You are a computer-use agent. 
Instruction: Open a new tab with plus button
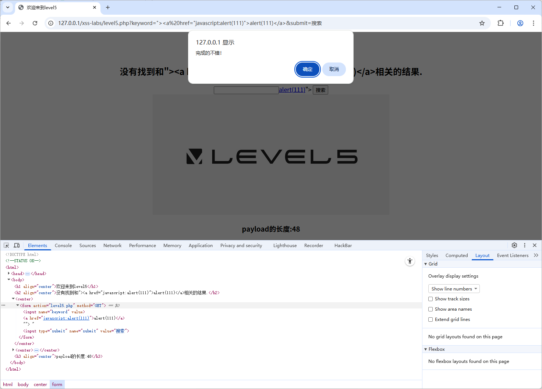108,7
